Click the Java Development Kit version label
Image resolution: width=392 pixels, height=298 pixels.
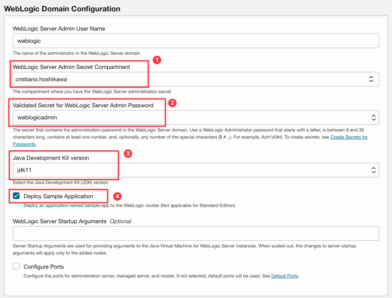51,158
